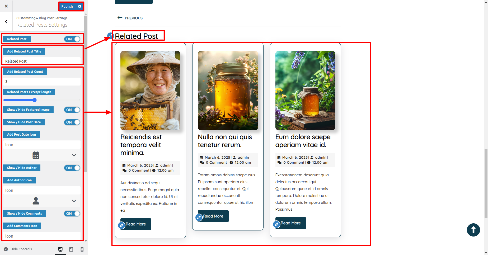Click Read More on the second post
This screenshot has width=488, height=255.
[x=213, y=216]
